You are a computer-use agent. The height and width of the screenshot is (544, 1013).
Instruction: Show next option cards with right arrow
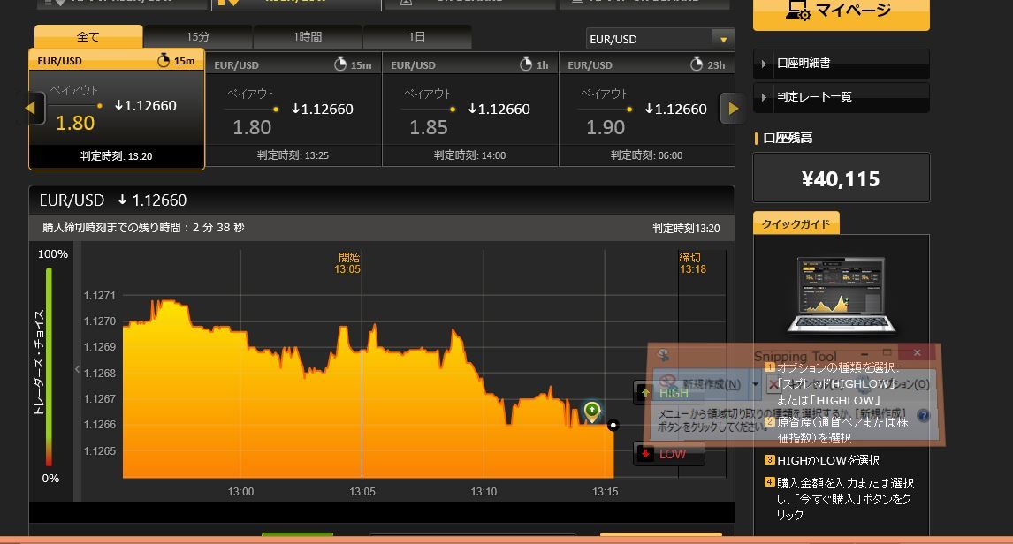pyautogui.click(x=733, y=109)
